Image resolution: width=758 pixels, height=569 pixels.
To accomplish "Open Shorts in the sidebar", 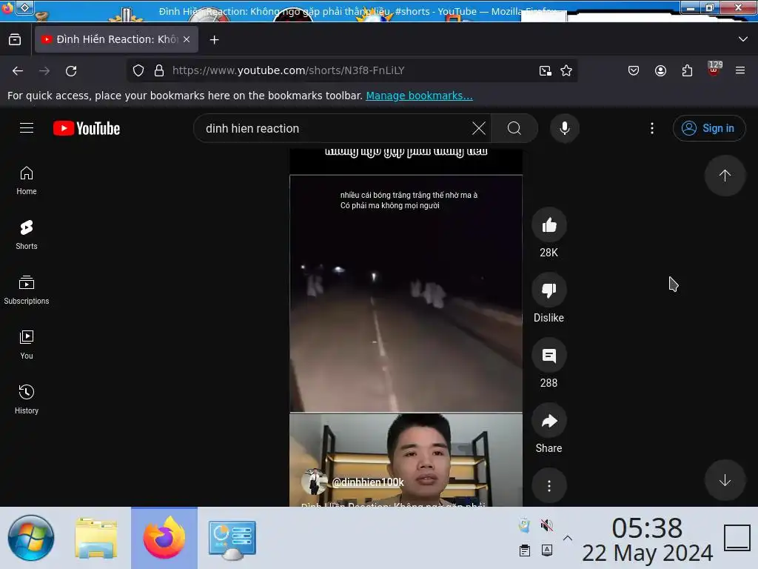I will 27,235.
